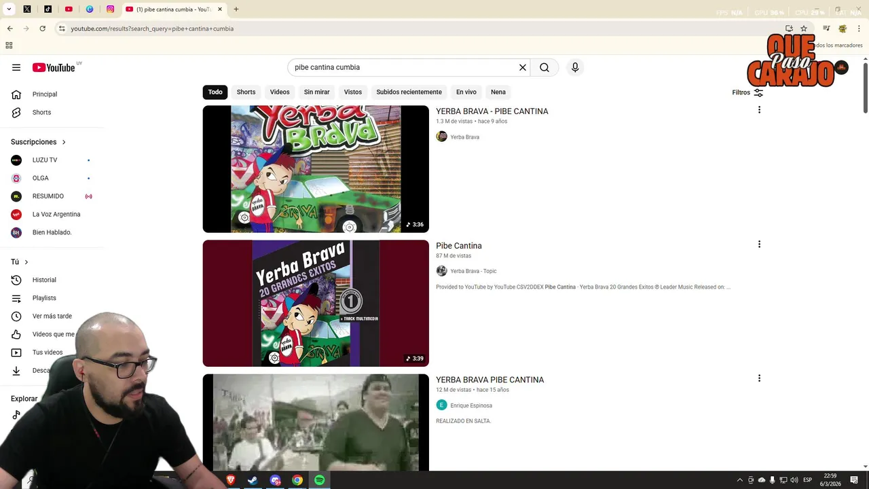
Task: Select the Nena filter chip
Action: point(498,92)
